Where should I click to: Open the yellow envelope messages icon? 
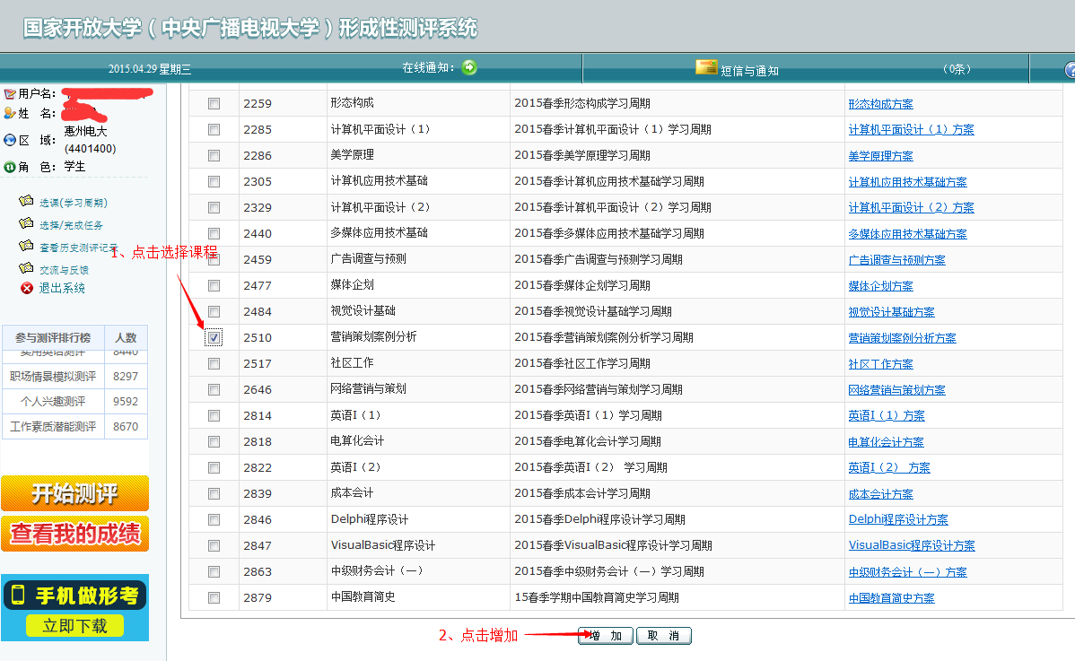[x=706, y=68]
